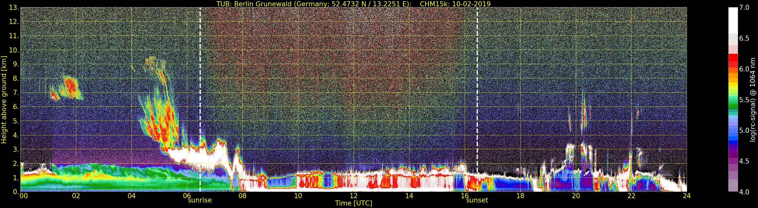Click the 'CHM15k: 10-02-2019' title text
Image resolution: width=758 pixels, height=208 pixels.
coord(455,4)
